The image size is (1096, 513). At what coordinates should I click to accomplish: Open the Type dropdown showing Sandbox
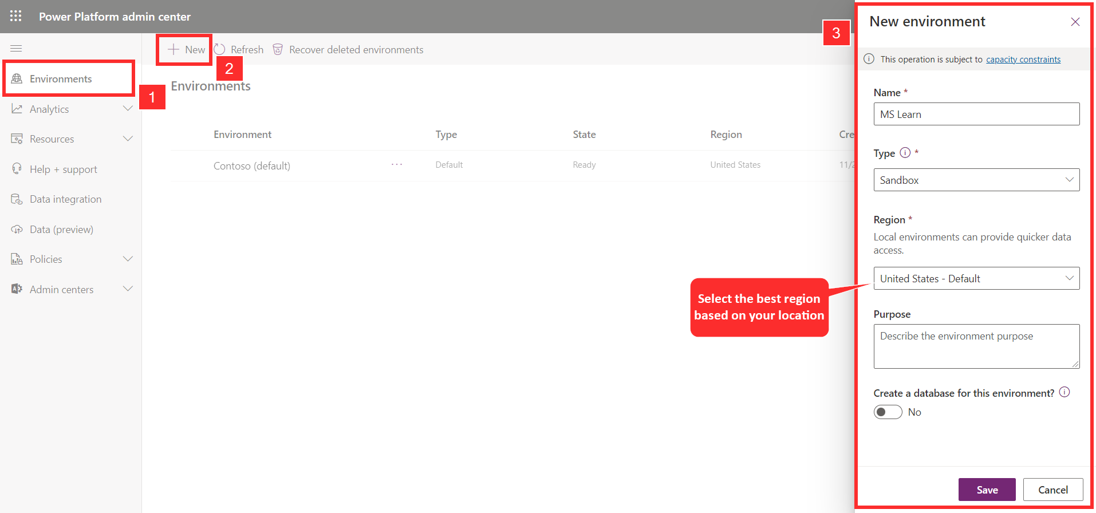976,180
